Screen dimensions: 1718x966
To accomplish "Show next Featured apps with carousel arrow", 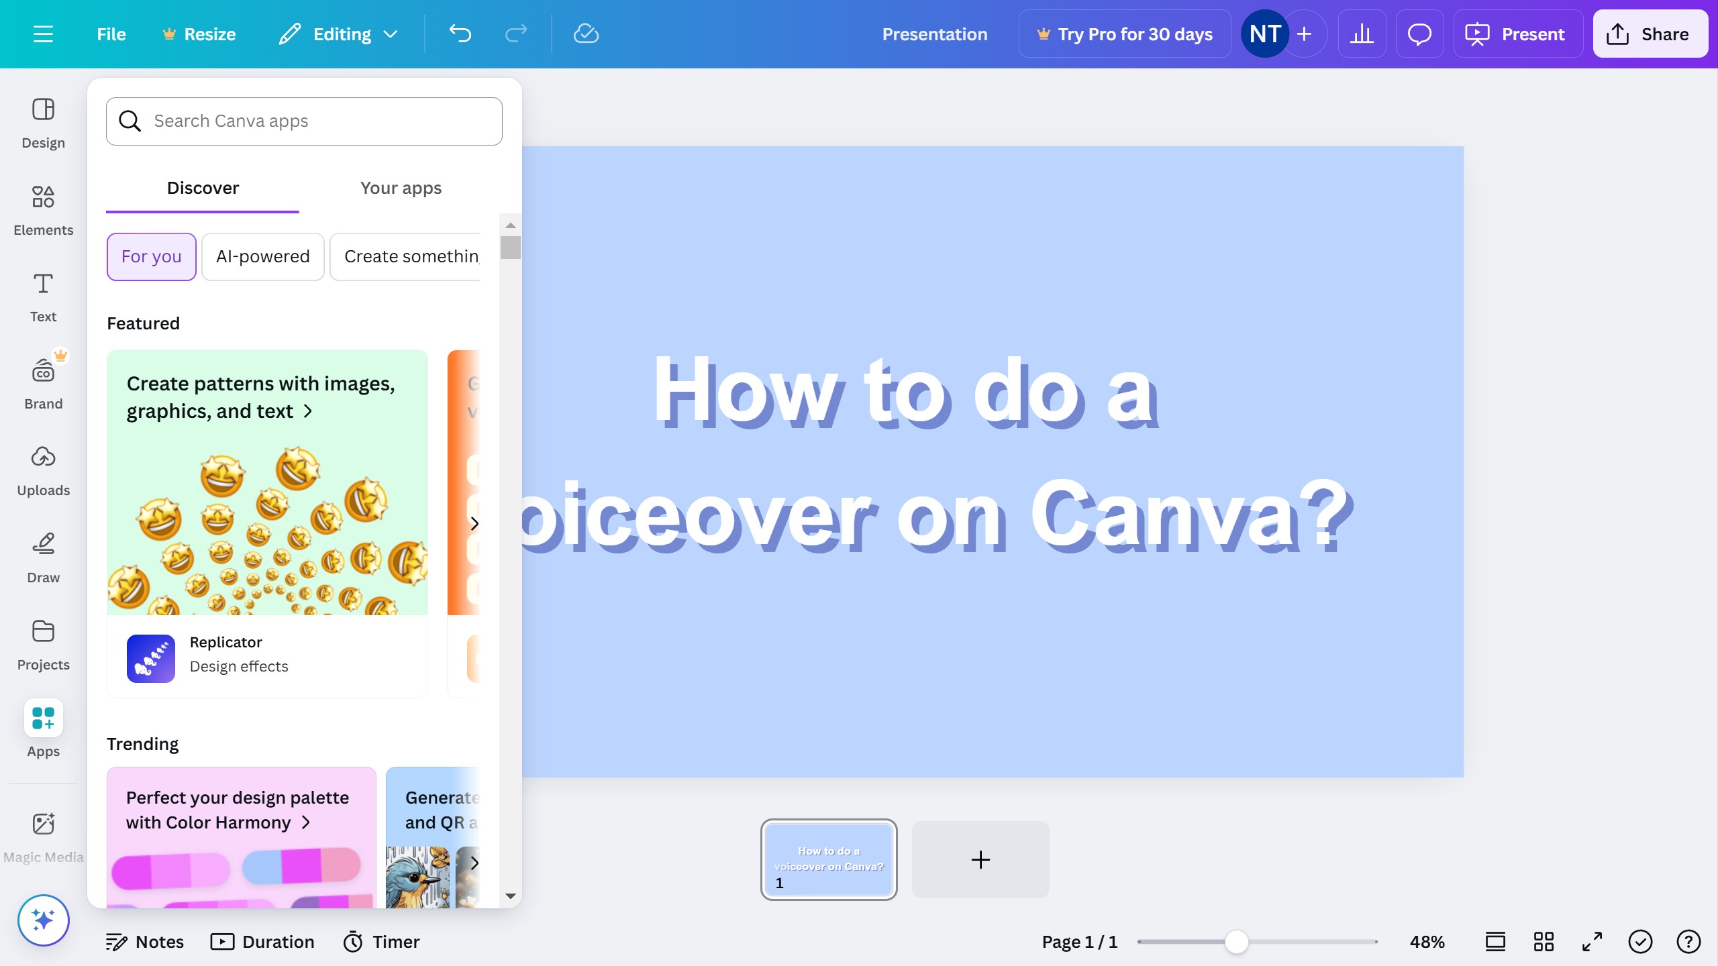I will 474,523.
